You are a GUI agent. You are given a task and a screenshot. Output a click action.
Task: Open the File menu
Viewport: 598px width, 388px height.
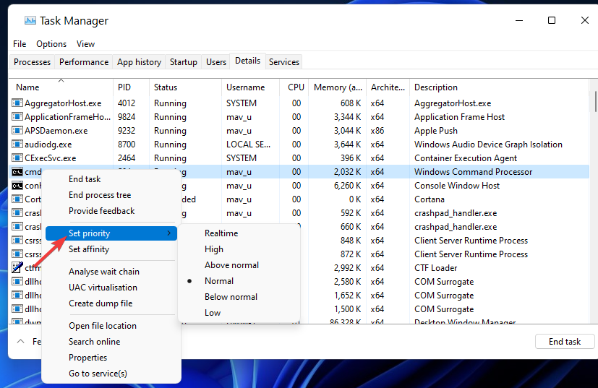(x=20, y=44)
